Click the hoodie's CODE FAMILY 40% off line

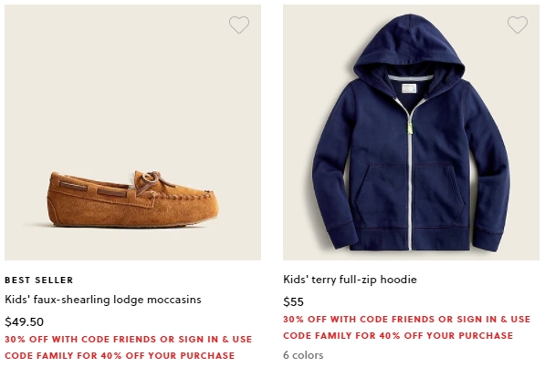click(x=398, y=336)
